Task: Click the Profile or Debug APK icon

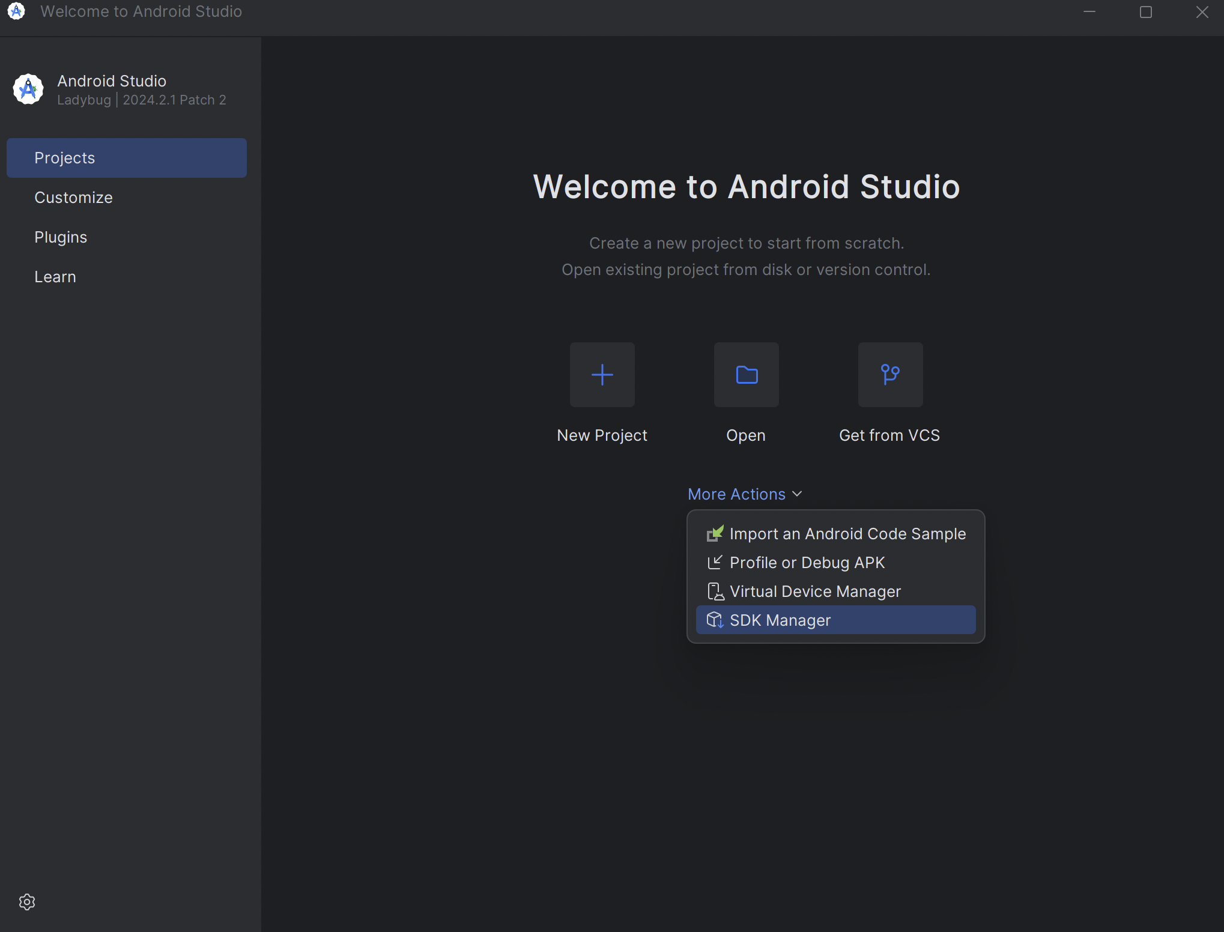Action: pyautogui.click(x=715, y=562)
